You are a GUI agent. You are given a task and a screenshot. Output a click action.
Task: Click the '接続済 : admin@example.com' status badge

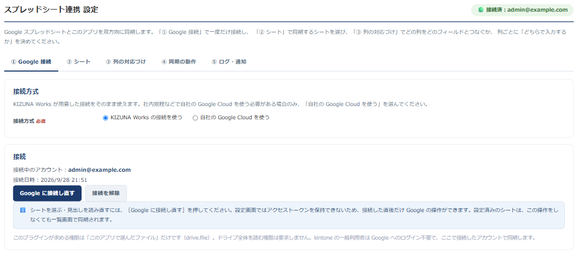(x=523, y=10)
